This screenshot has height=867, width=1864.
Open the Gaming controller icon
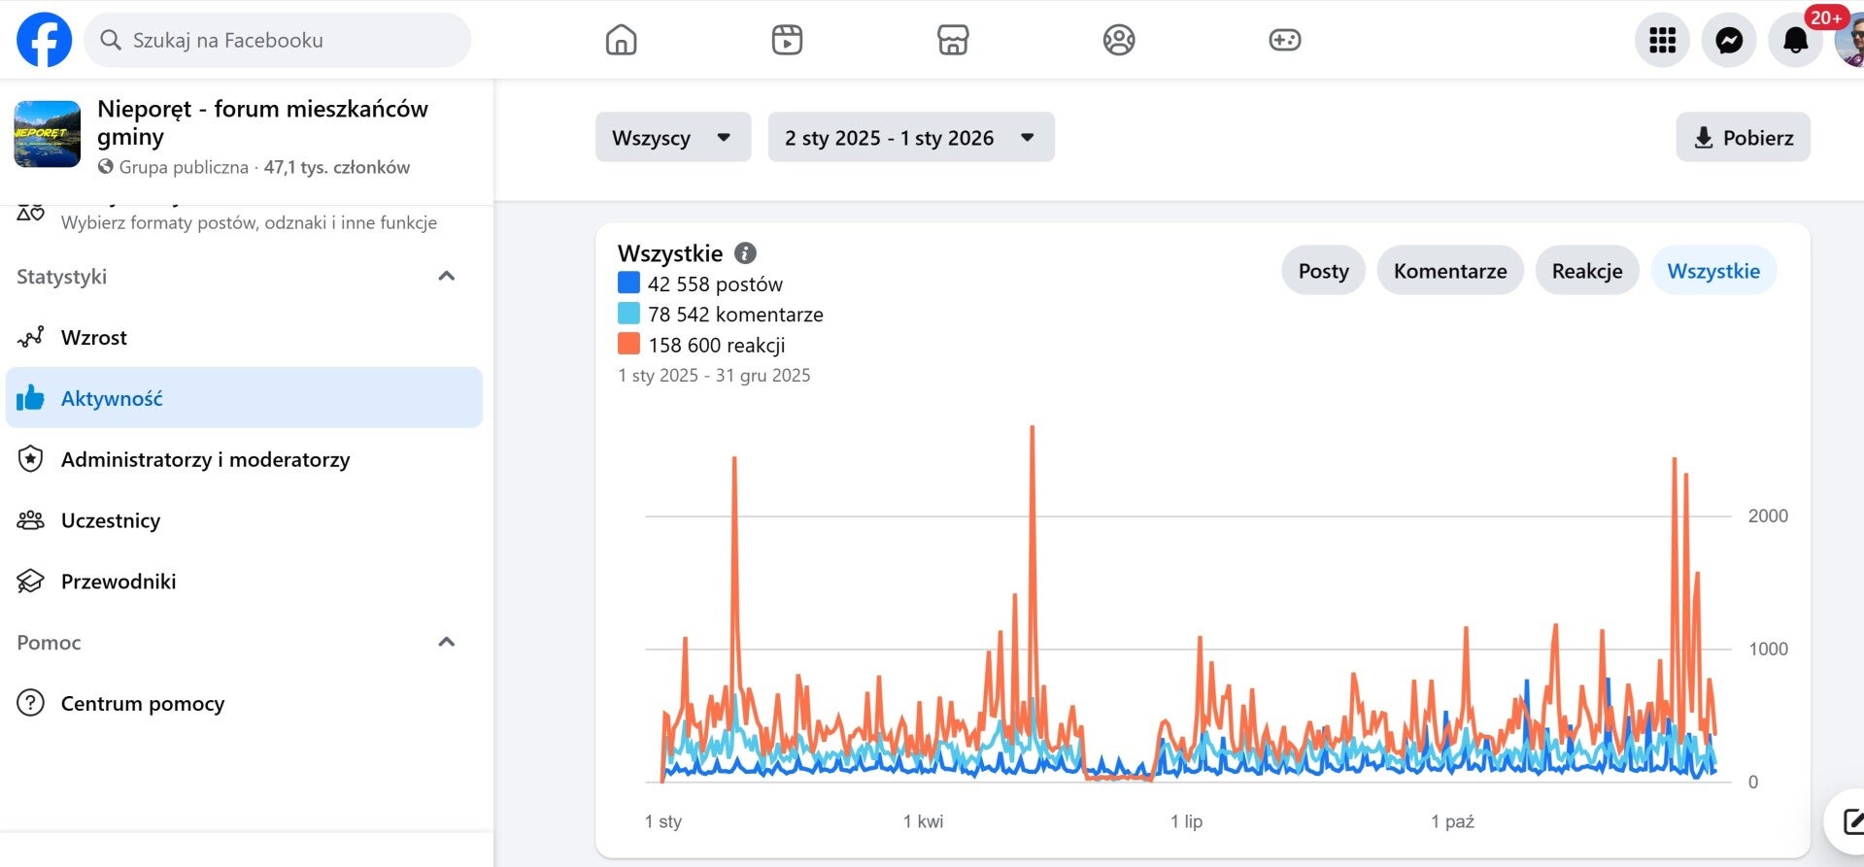click(1284, 40)
